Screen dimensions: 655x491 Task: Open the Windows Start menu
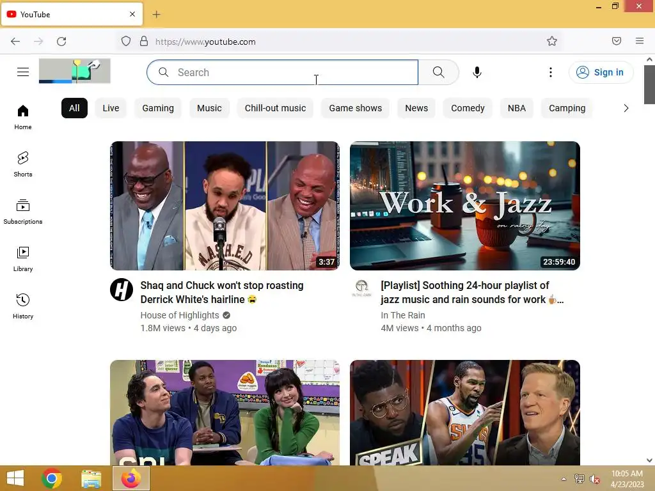[x=15, y=478]
